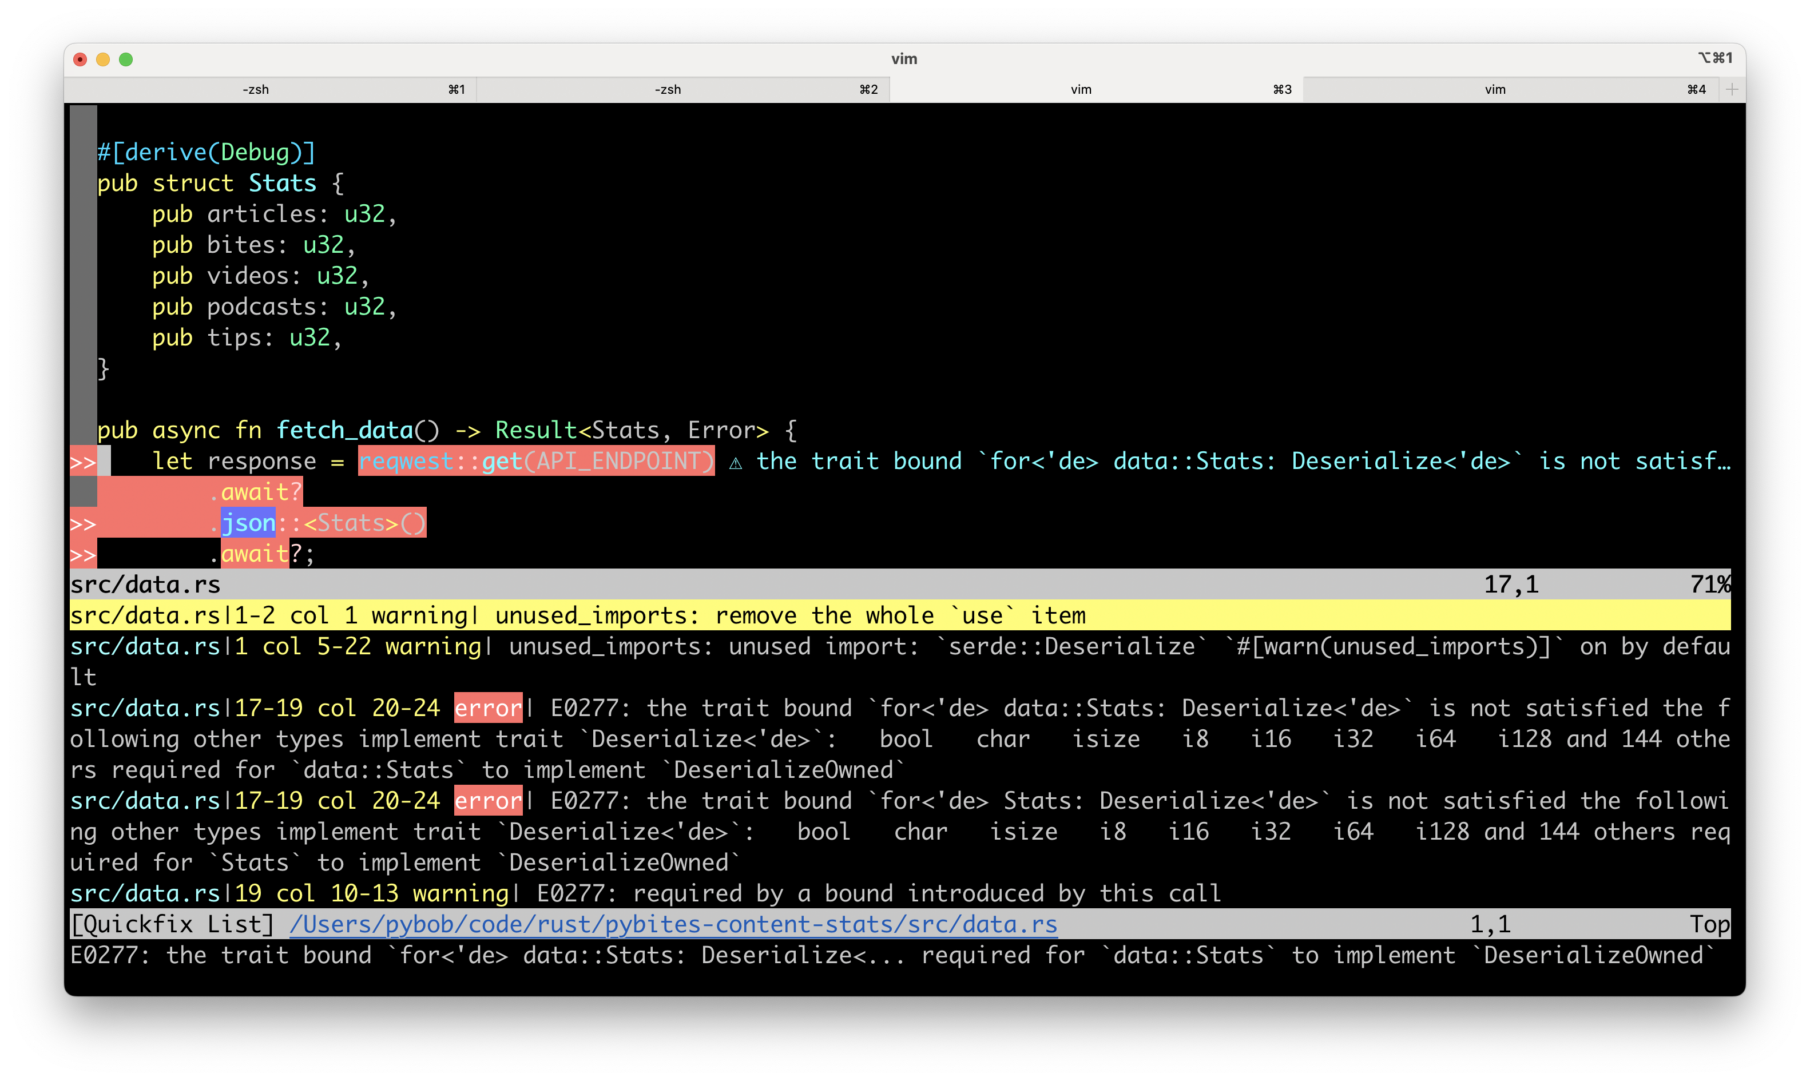
Task: Click the warning triangle icon in the inline diagnostic
Action: point(736,462)
